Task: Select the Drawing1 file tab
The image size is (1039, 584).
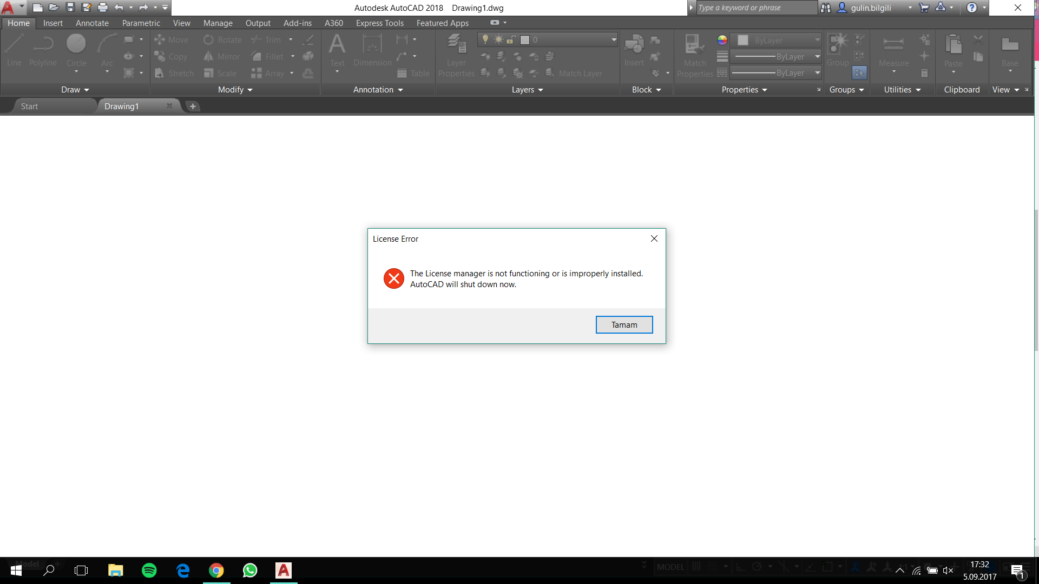Action: click(122, 107)
